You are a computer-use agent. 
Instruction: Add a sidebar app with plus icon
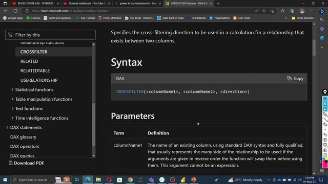tap(322, 48)
